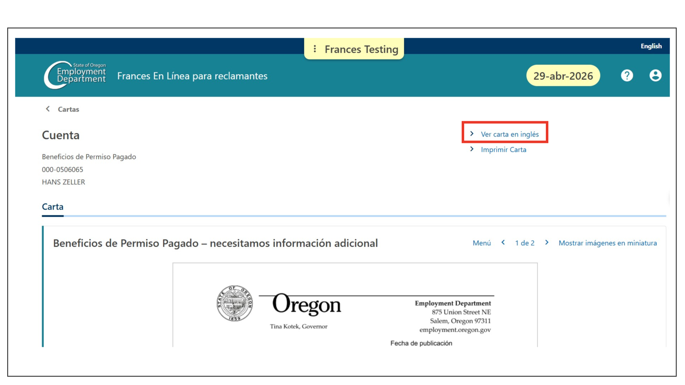Switch language to English
The image size is (685, 385).
(x=651, y=46)
